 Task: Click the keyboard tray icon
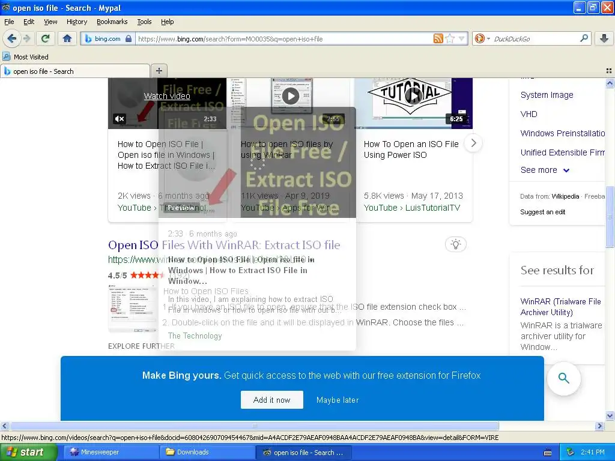[x=548, y=453]
